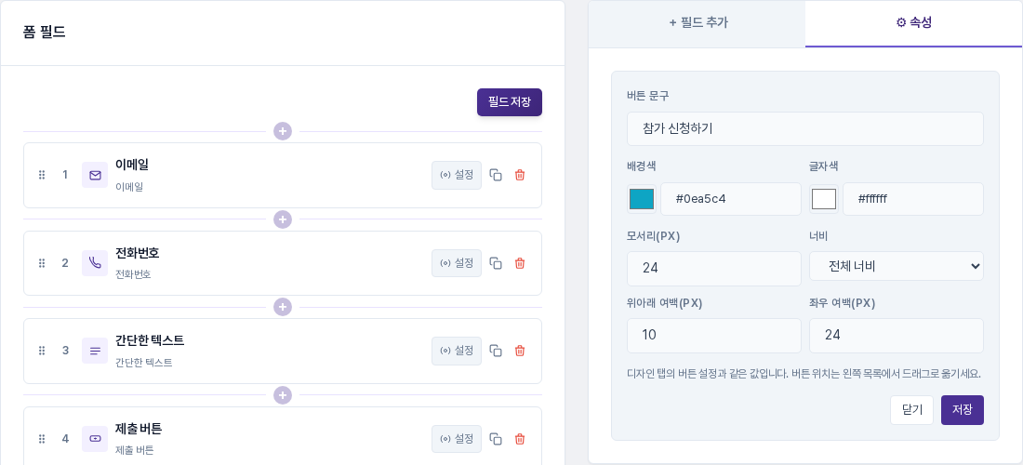The height and width of the screenshot is (465, 1023).
Task: Click the phone icon in the 전화번호 row
Action: (x=95, y=263)
